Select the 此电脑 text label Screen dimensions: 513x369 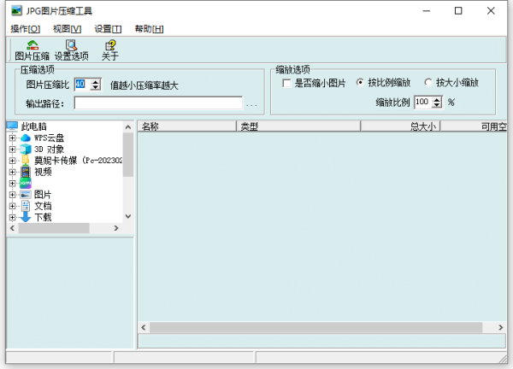[33, 126]
